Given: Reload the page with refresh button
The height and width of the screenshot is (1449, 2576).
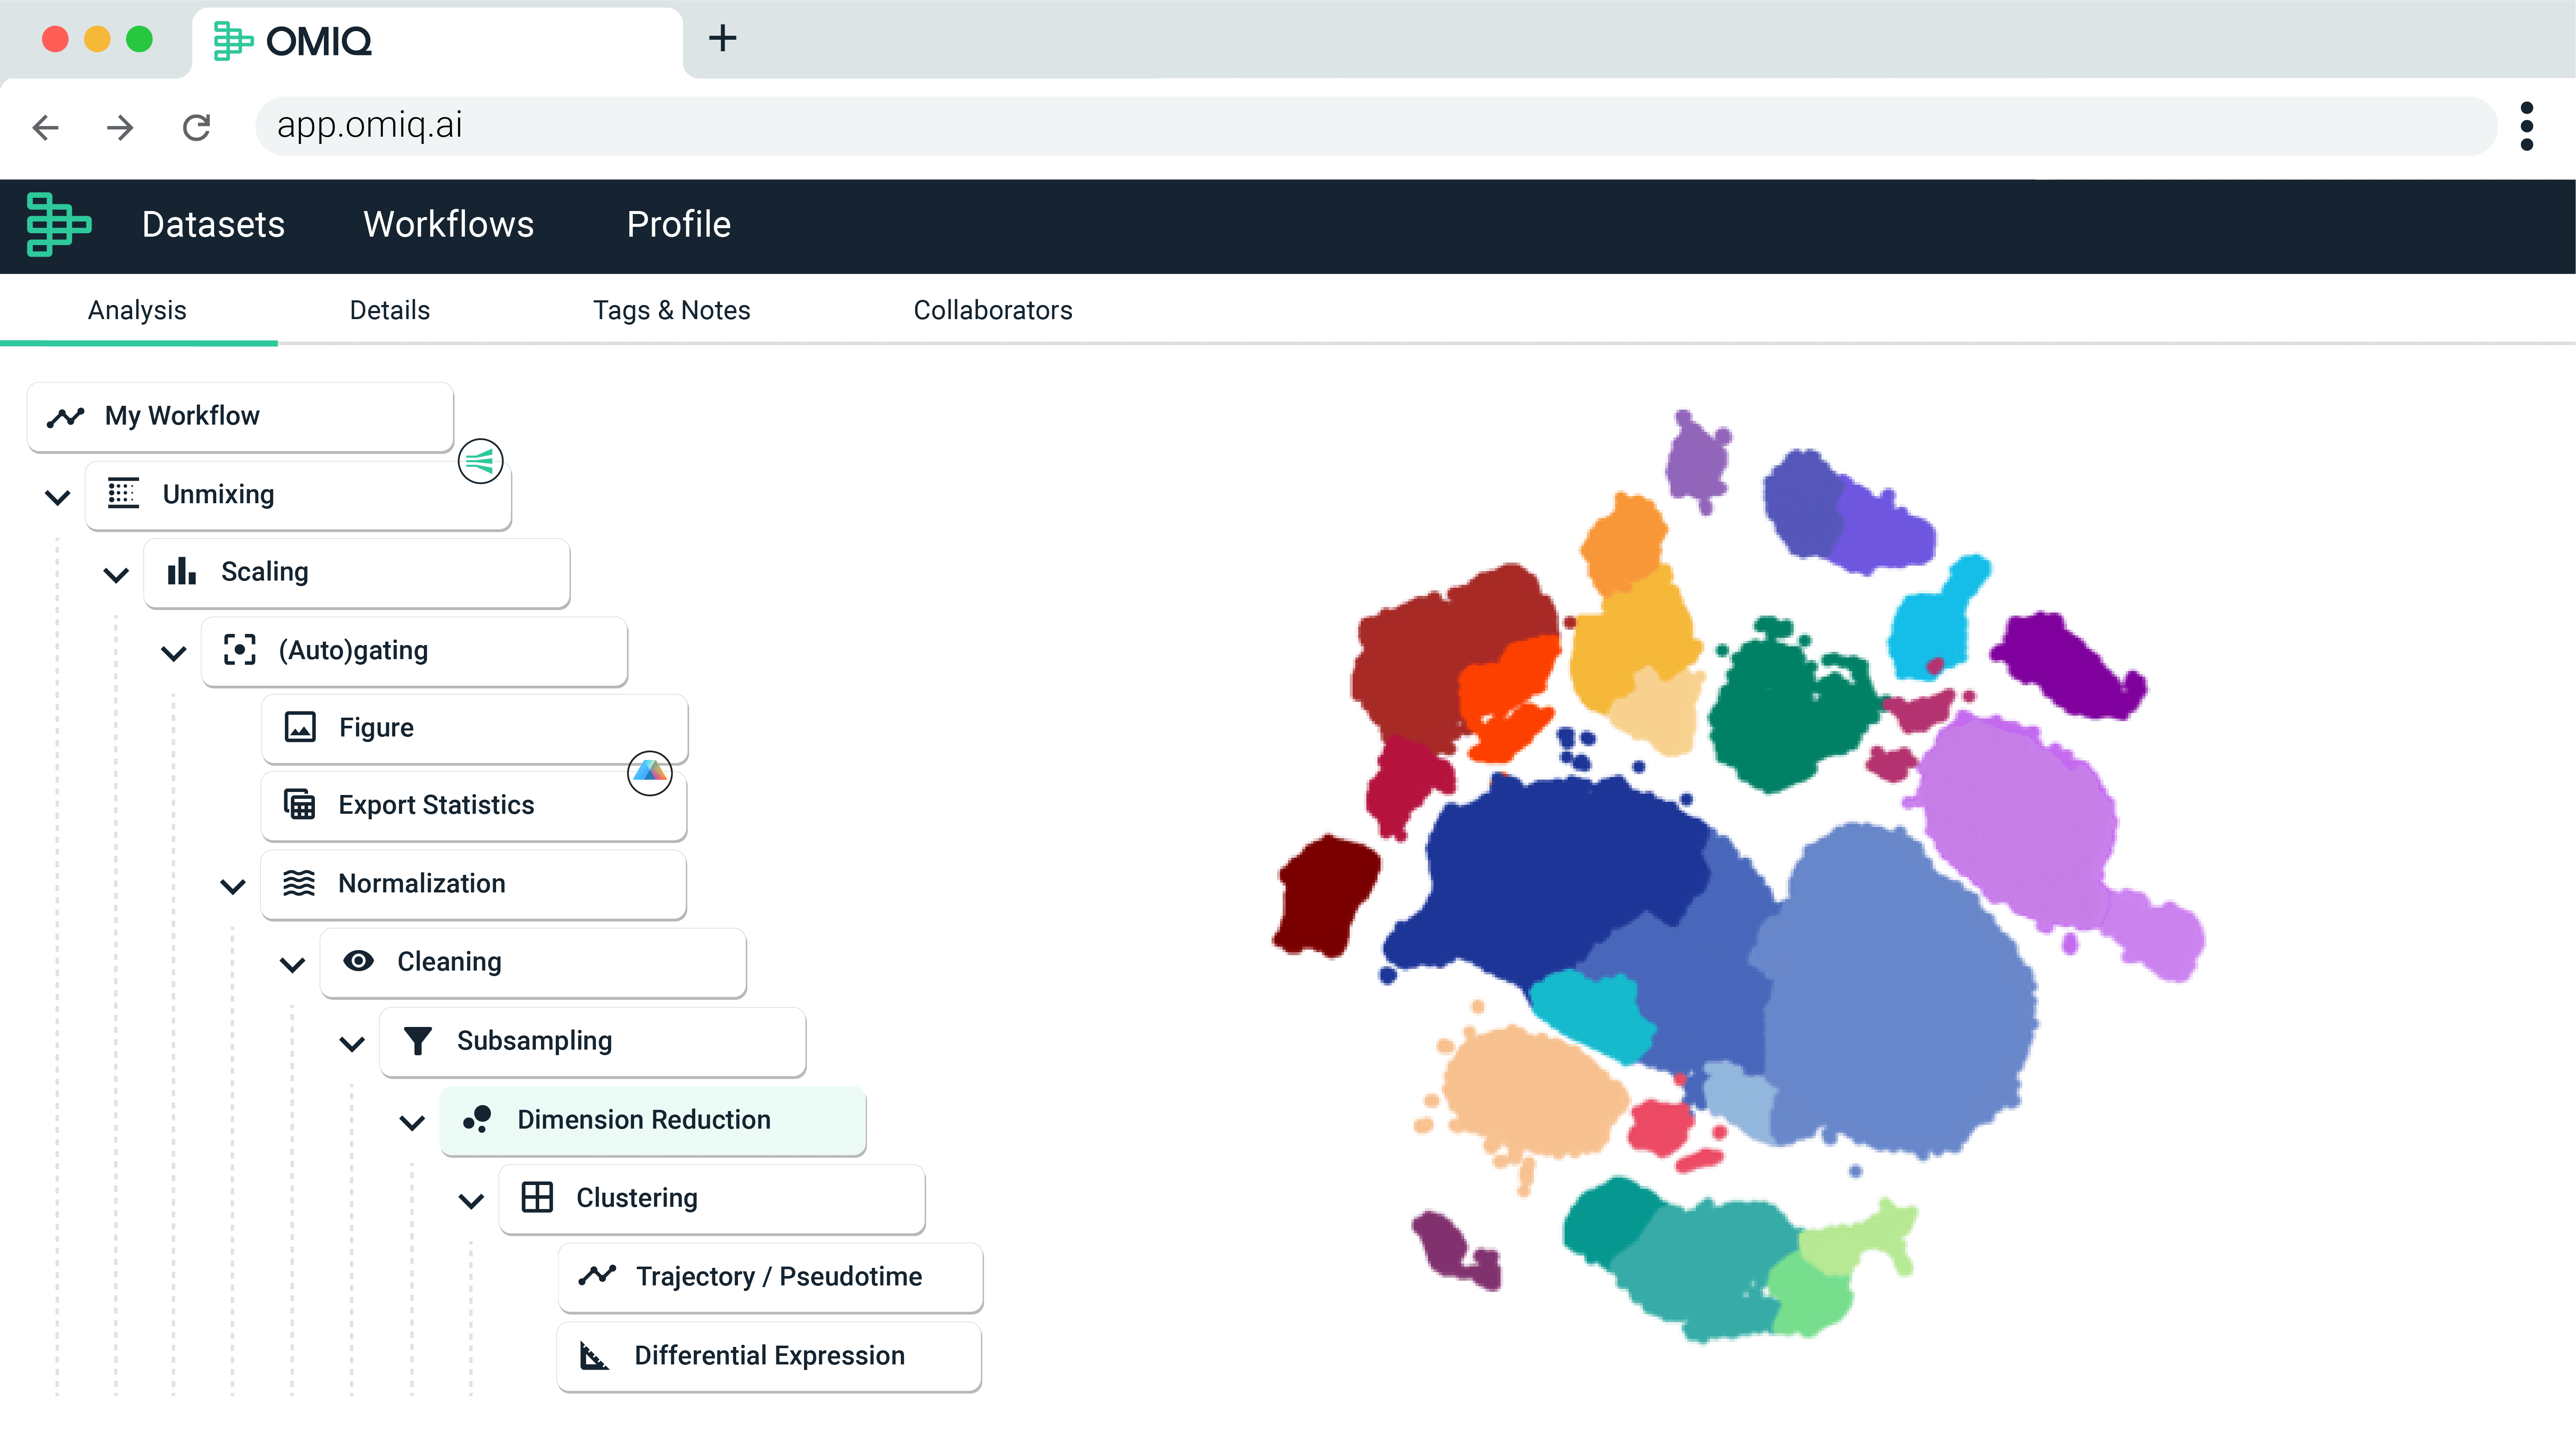Looking at the screenshot, I should pyautogui.click(x=197, y=127).
